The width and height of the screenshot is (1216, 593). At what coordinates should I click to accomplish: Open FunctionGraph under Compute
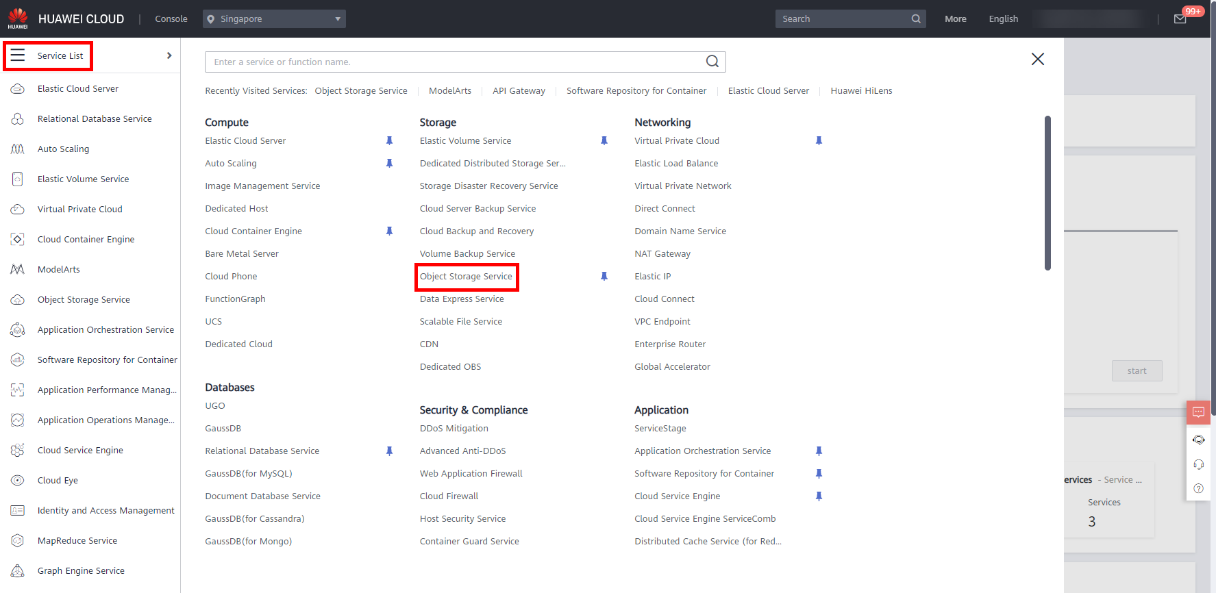[235, 299]
